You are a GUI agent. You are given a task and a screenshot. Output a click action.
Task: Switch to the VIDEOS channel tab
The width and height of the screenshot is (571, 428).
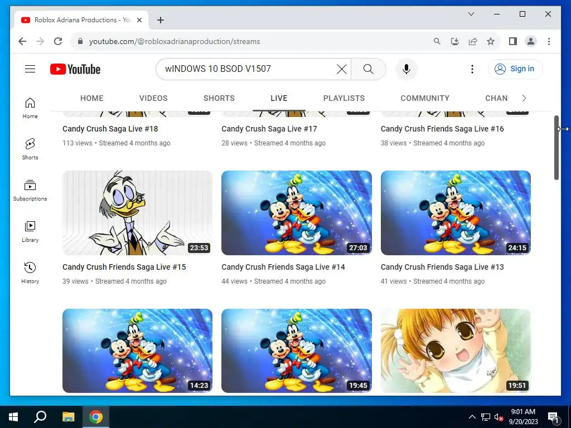click(x=153, y=98)
